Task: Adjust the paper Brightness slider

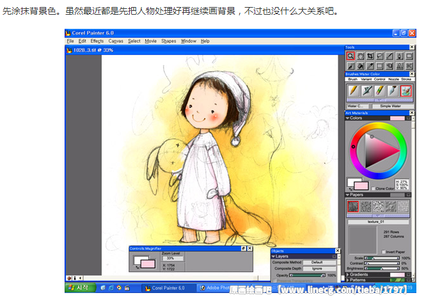Action: click(x=382, y=268)
